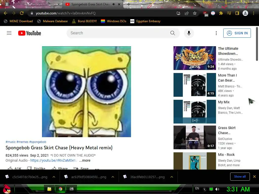The image size is (259, 194).
Task: Click the EN language indicator
Action: pyautogui.click(x=197, y=188)
